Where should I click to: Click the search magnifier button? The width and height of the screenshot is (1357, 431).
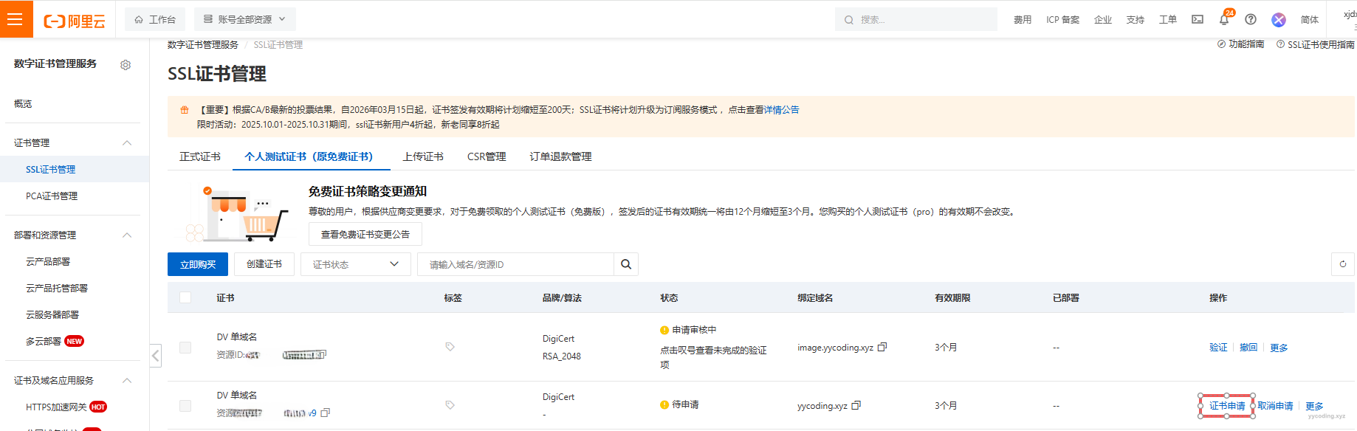click(x=626, y=264)
